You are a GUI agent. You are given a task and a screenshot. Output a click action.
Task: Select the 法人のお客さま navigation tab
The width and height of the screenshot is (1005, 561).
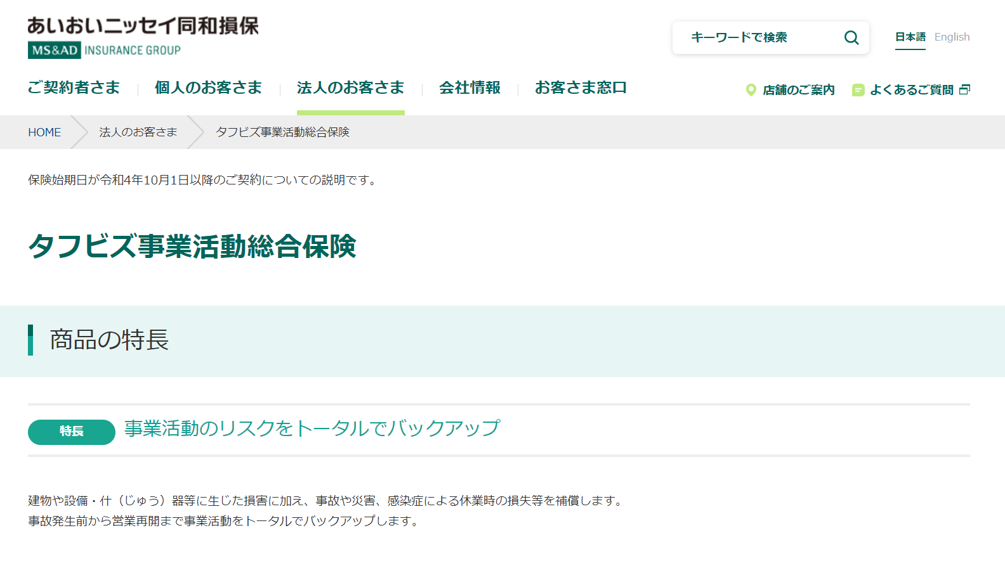coord(350,87)
